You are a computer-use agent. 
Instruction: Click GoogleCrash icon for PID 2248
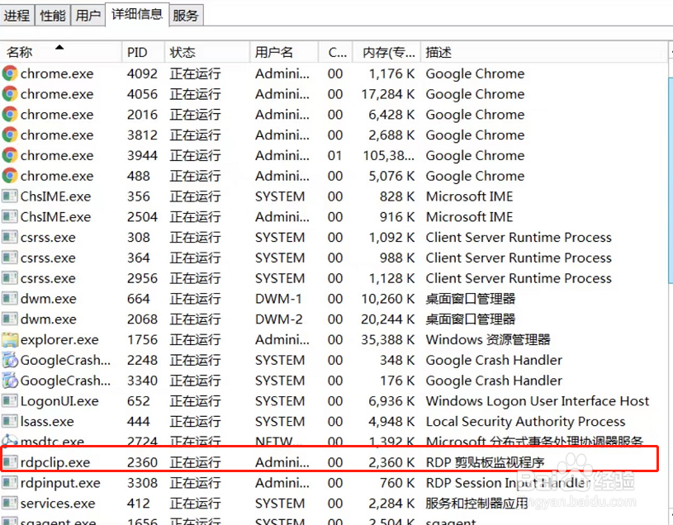(x=10, y=360)
